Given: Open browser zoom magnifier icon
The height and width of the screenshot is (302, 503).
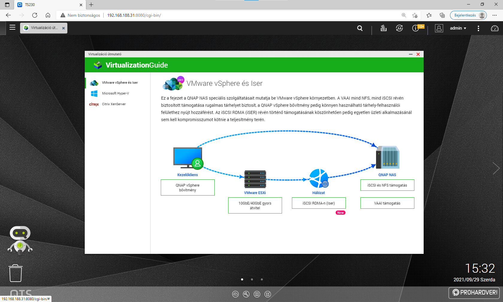Looking at the screenshot, I should [404, 15].
